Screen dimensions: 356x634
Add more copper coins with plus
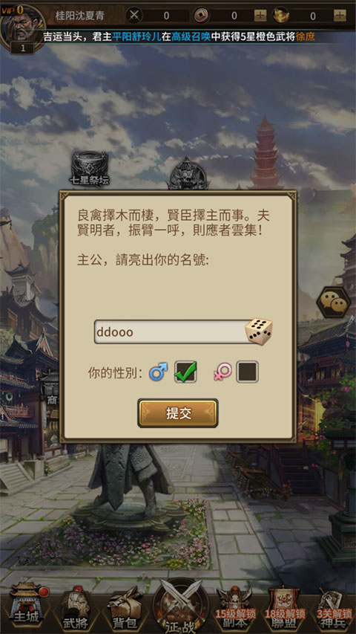point(260,16)
